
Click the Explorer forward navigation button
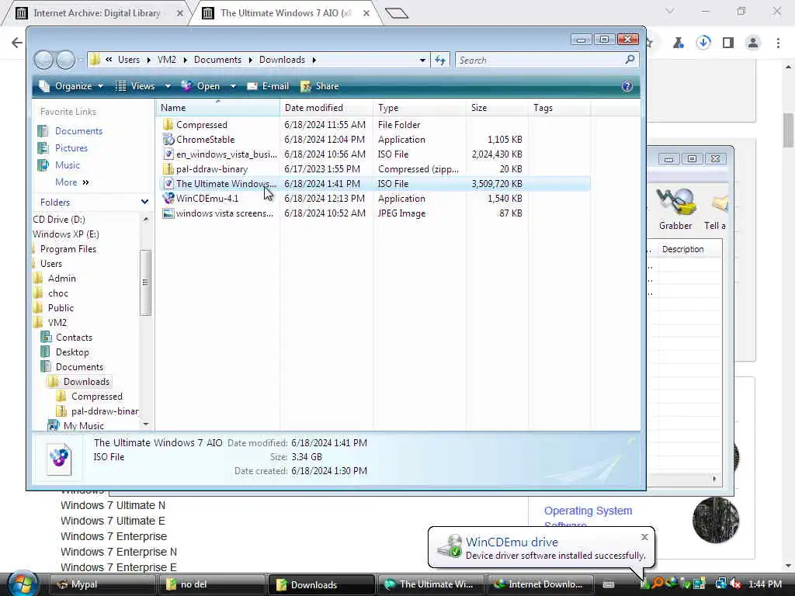coord(65,60)
